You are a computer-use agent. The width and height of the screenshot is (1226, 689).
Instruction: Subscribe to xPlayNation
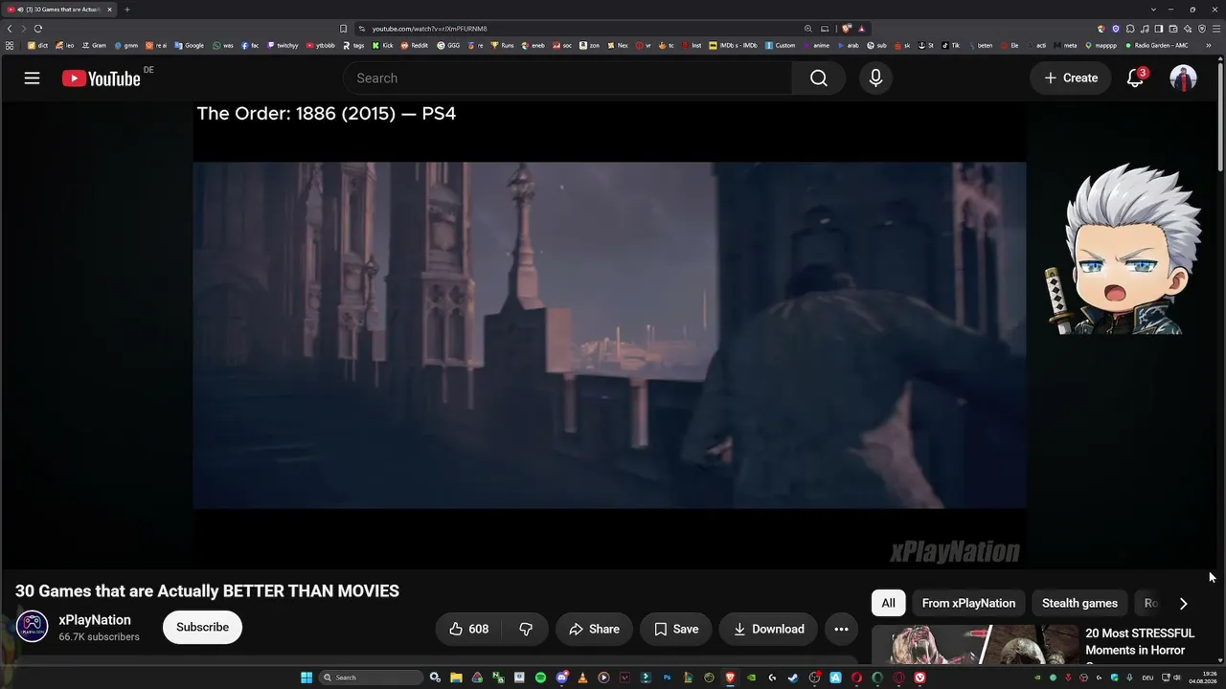202,628
